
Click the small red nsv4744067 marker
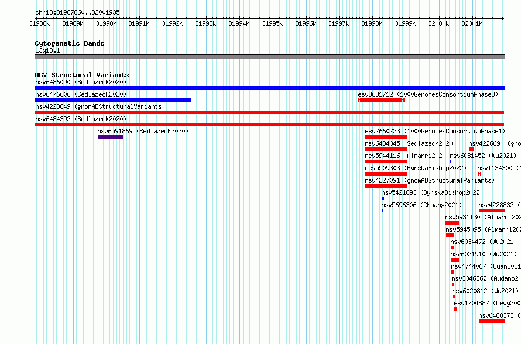pos(453,272)
